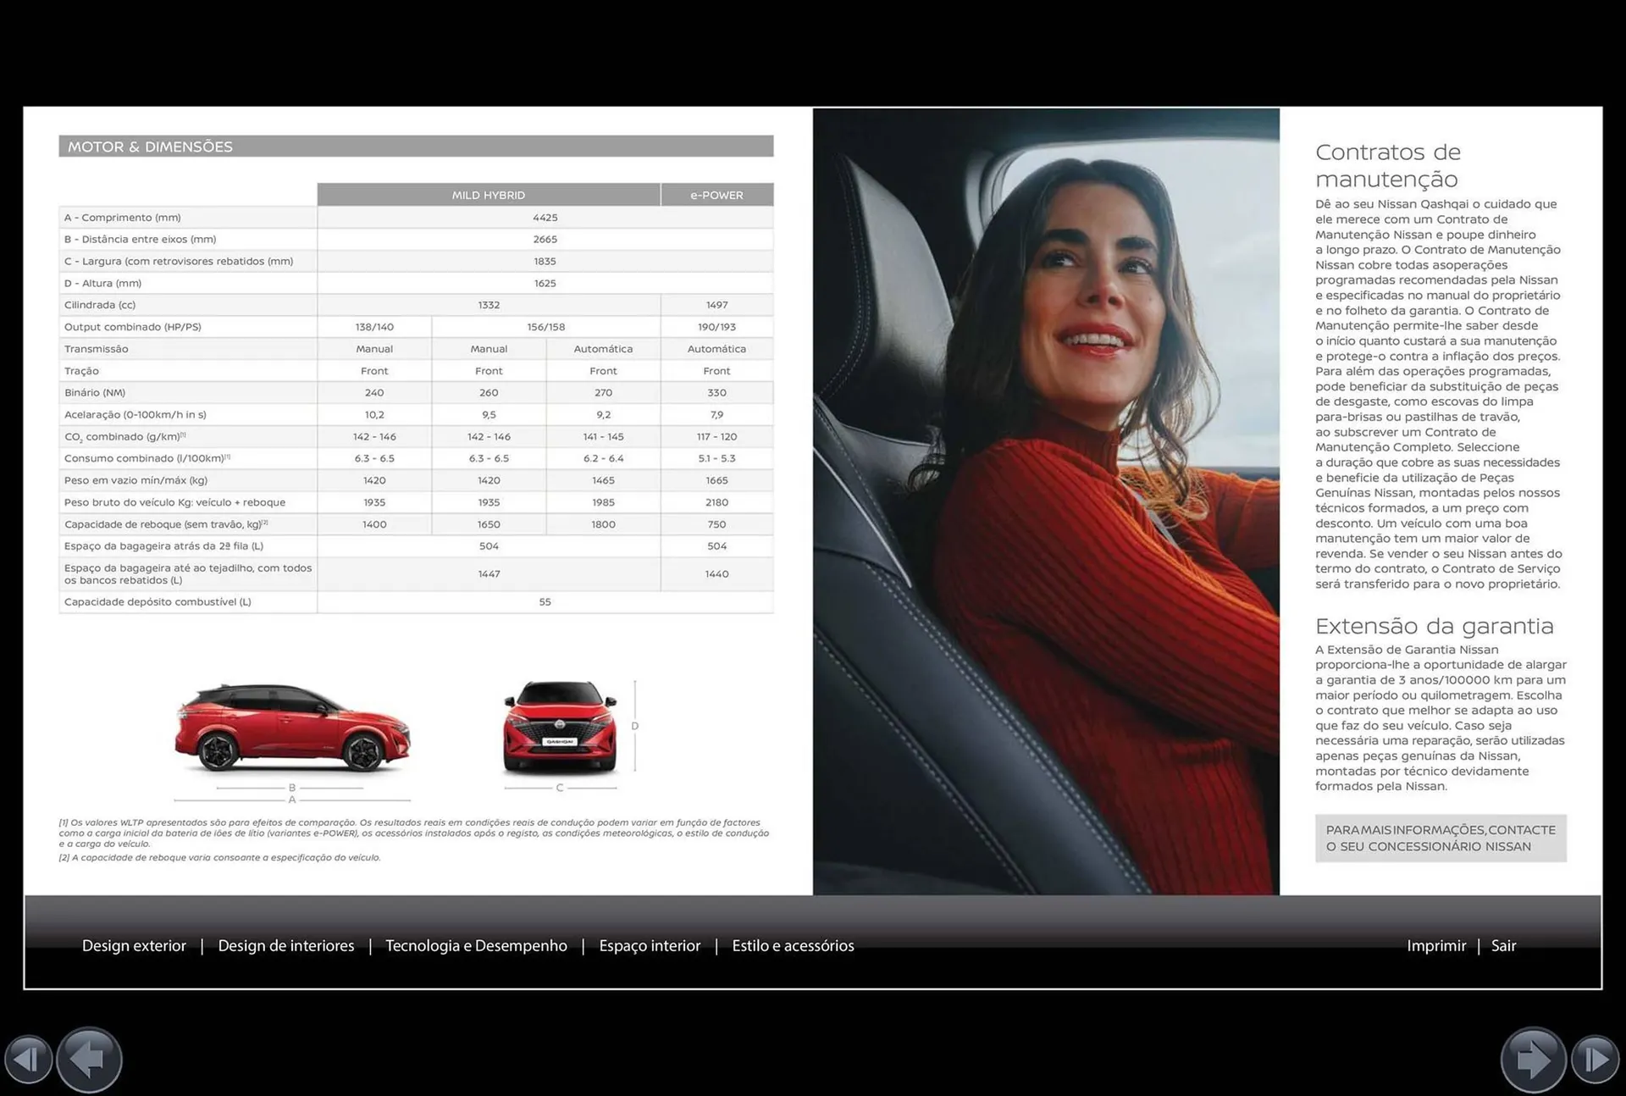The width and height of the screenshot is (1626, 1096).
Task: Switch to Tecnologia e Desempenho section
Action: (476, 945)
